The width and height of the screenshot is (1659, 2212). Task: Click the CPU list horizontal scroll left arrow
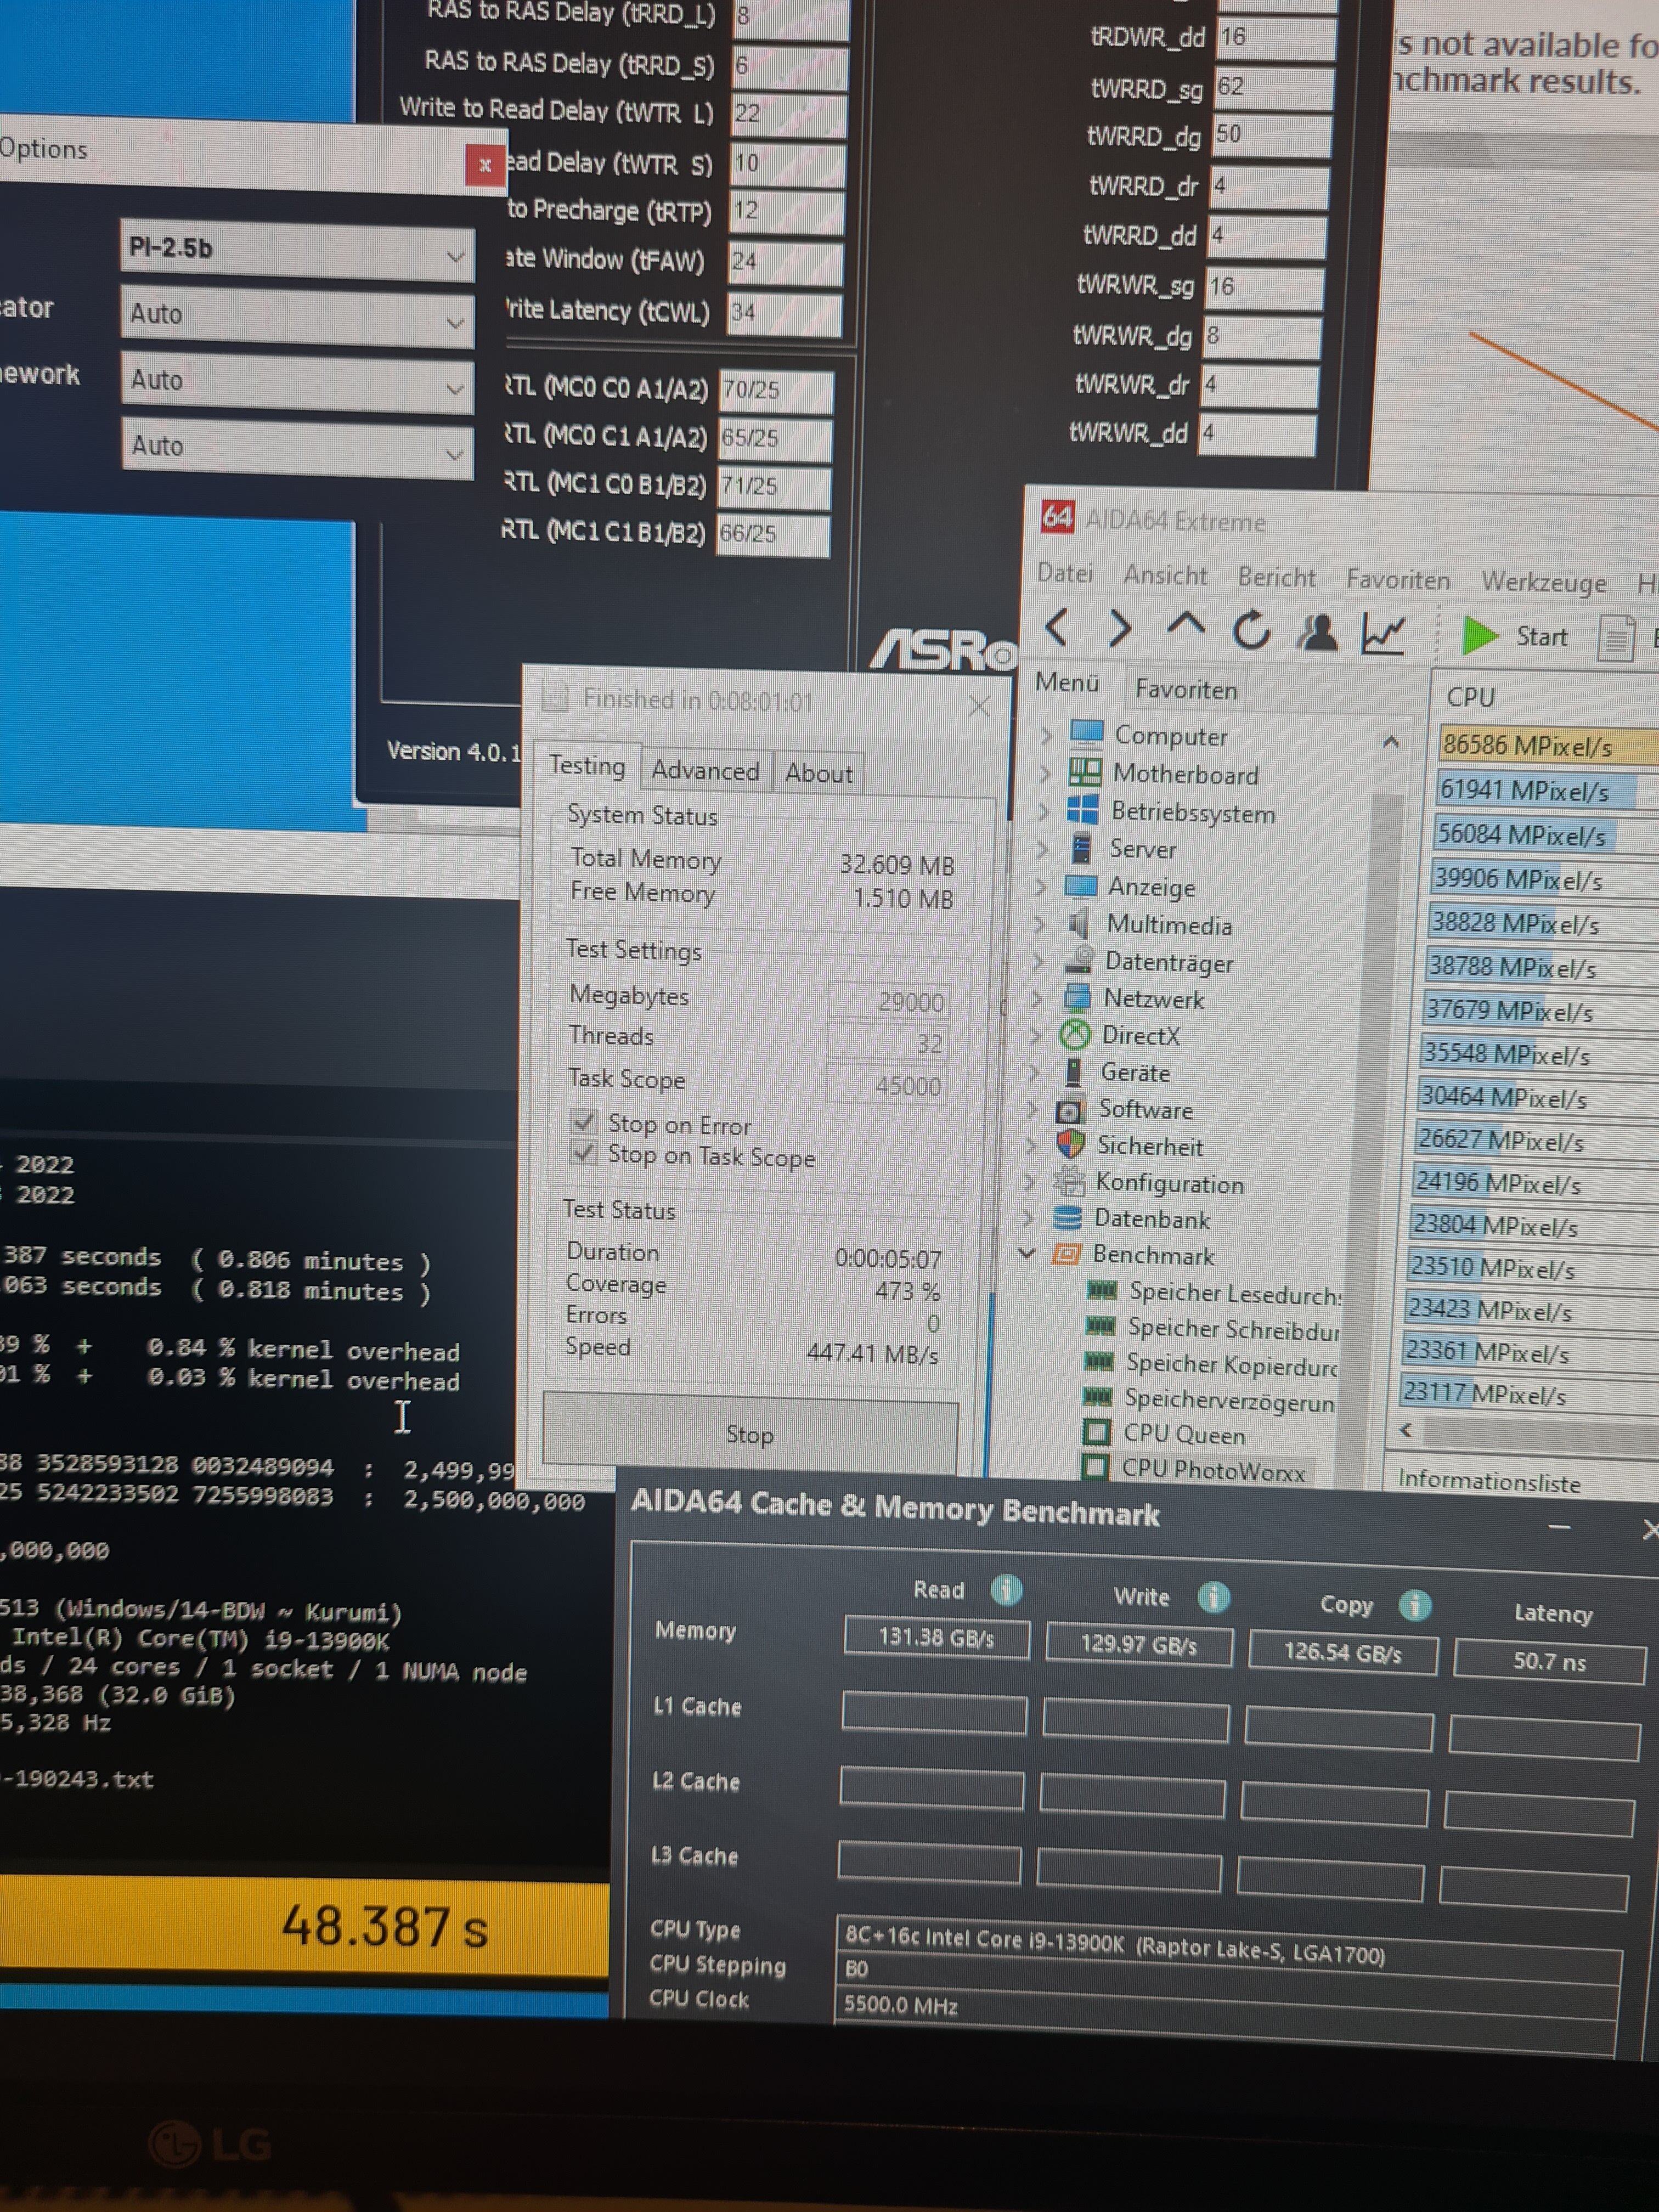point(1405,1429)
